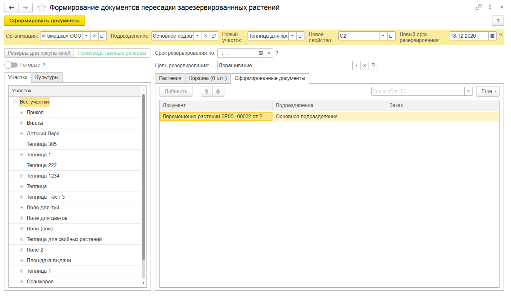Image resolution: width=511 pixels, height=296 pixels.
Task: Go back with the left arrow
Action: pyautogui.click(x=12, y=7)
